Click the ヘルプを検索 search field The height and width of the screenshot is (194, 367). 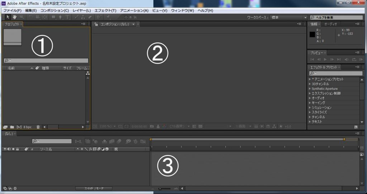[x=336, y=17]
